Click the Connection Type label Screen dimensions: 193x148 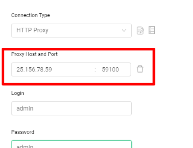point(31,15)
